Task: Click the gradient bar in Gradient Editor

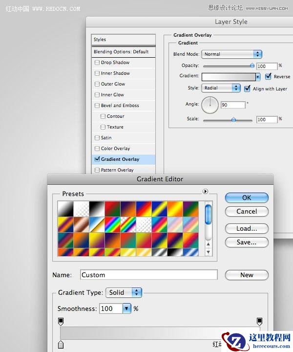Action: [160, 333]
